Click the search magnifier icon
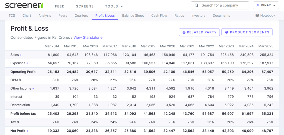This screenshot has height=135, width=284. tap(196, 5)
